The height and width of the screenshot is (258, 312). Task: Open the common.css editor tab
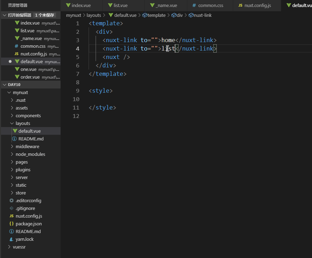point(210,5)
